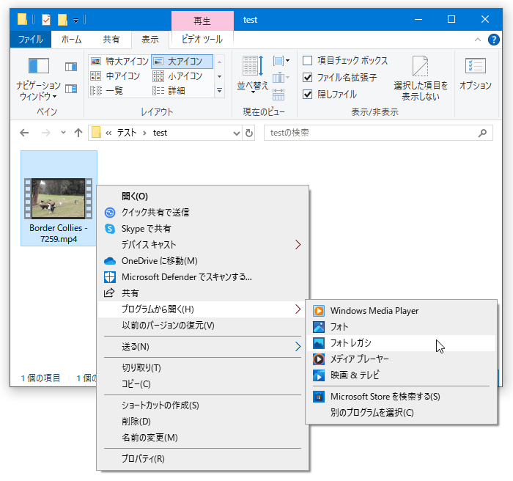The image size is (513, 481).
Task: Click the size all columns to fit icon
Action: (278, 95)
